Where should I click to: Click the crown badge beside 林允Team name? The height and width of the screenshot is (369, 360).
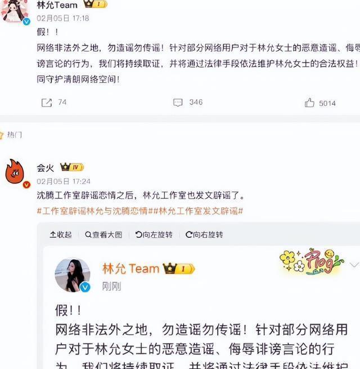click(96, 4)
